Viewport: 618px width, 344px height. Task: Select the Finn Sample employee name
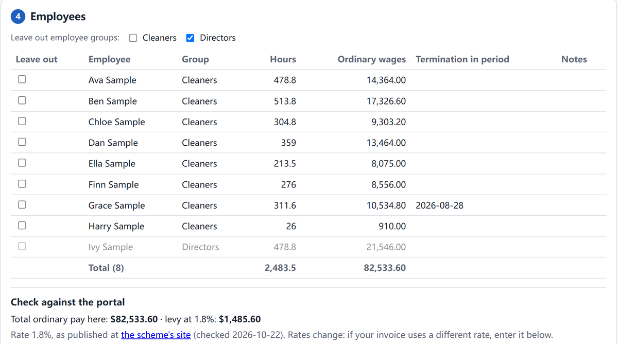point(114,184)
